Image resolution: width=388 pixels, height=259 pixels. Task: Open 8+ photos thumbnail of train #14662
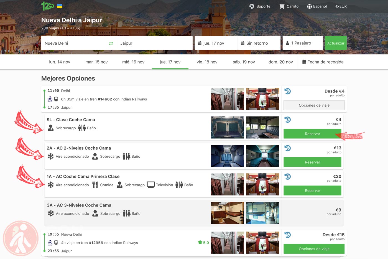[263, 99]
